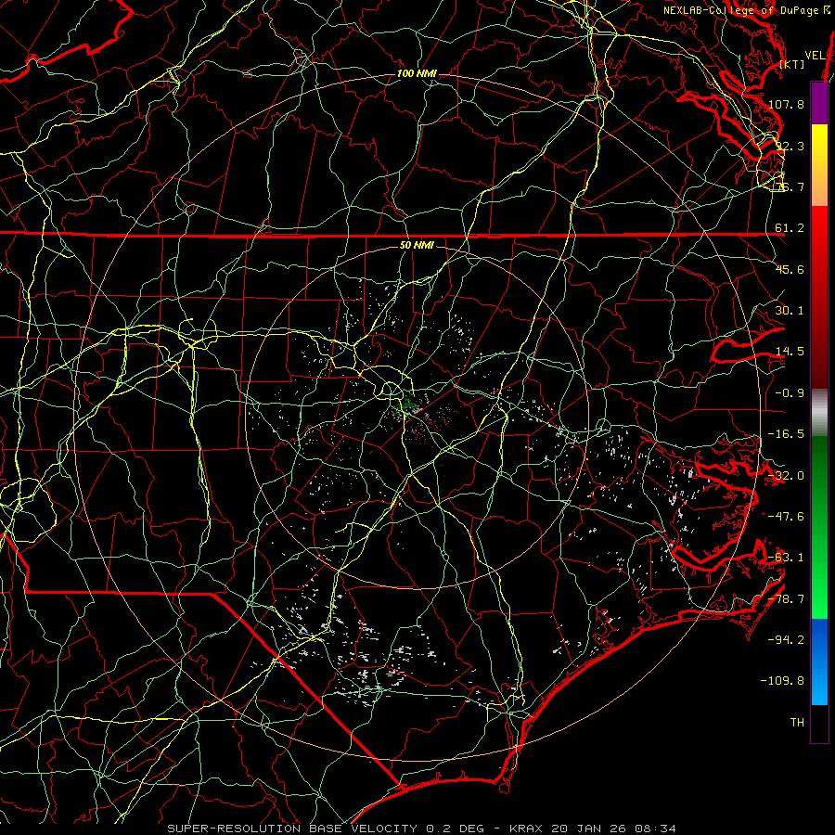Select the 14.5 value on velocity scale
Viewport: 835px width, 835px height.
click(x=790, y=352)
